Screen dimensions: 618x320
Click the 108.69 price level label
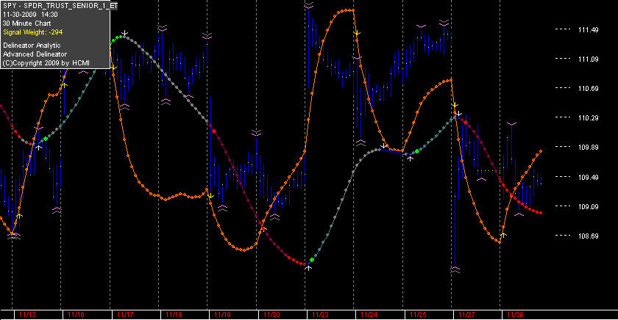pos(589,236)
